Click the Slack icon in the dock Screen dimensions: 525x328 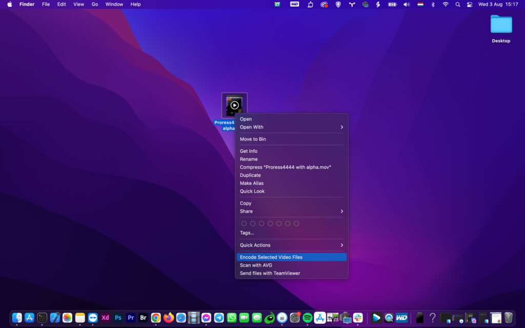point(358,318)
